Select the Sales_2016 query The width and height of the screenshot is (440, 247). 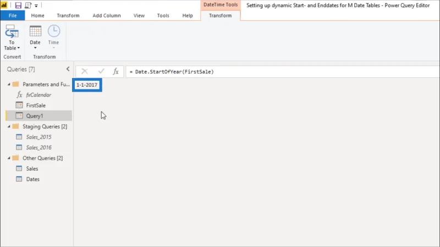point(38,148)
